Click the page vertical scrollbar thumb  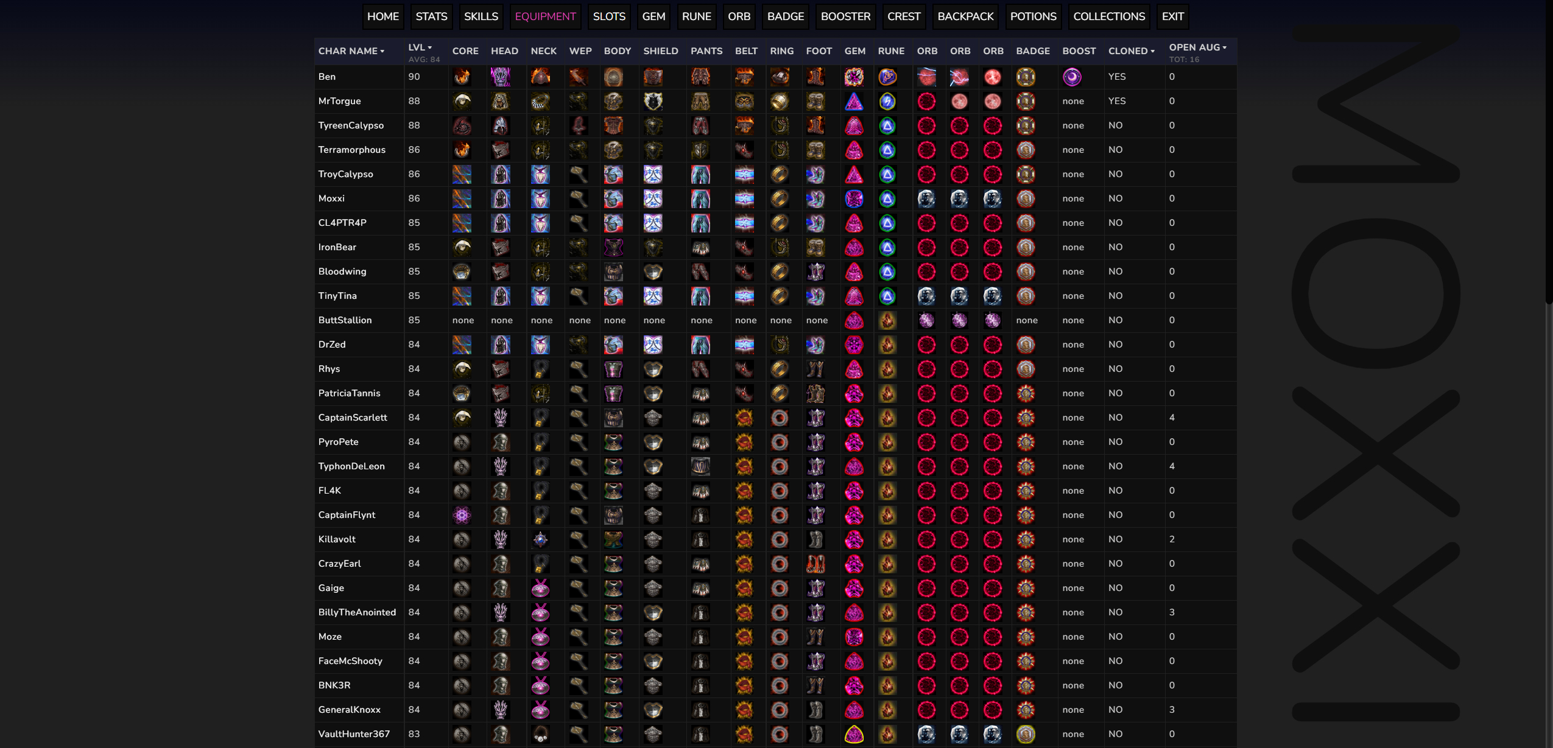coord(1549,152)
